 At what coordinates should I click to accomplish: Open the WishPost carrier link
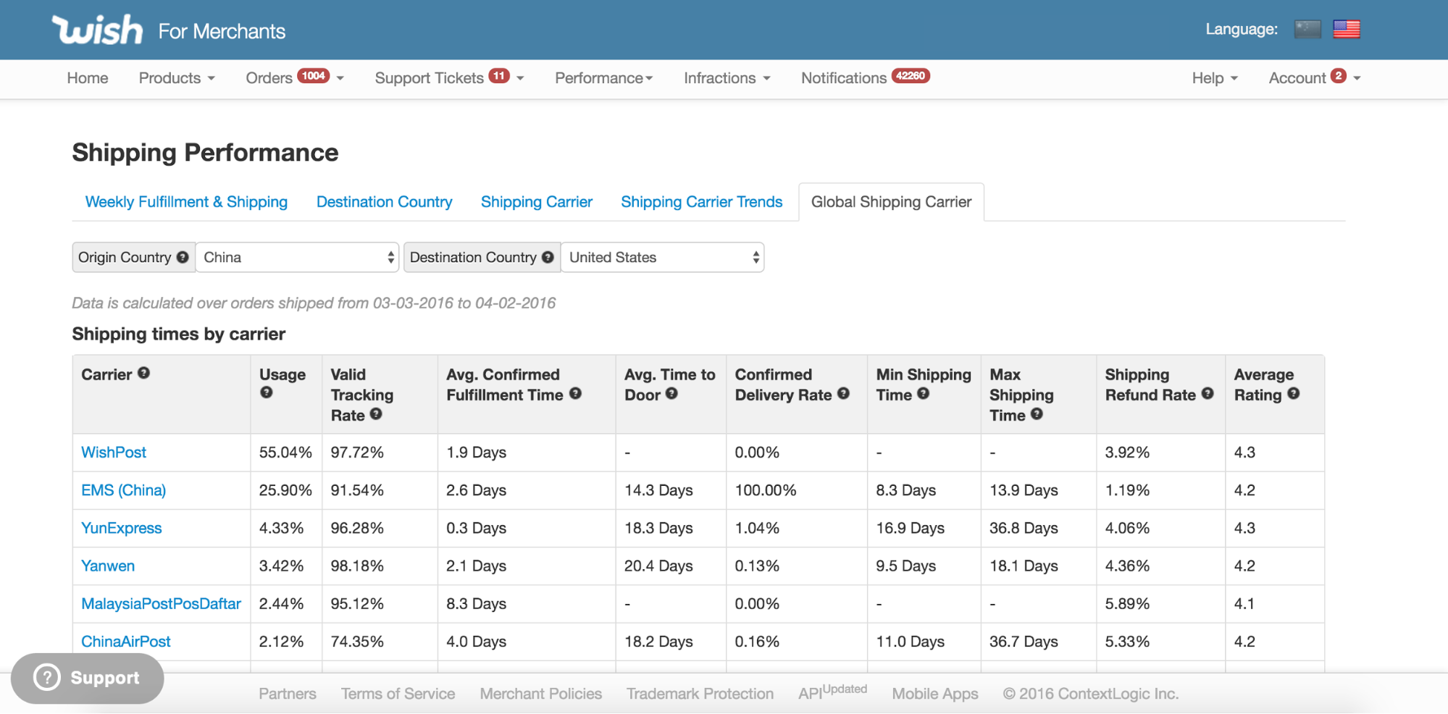[114, 453]
